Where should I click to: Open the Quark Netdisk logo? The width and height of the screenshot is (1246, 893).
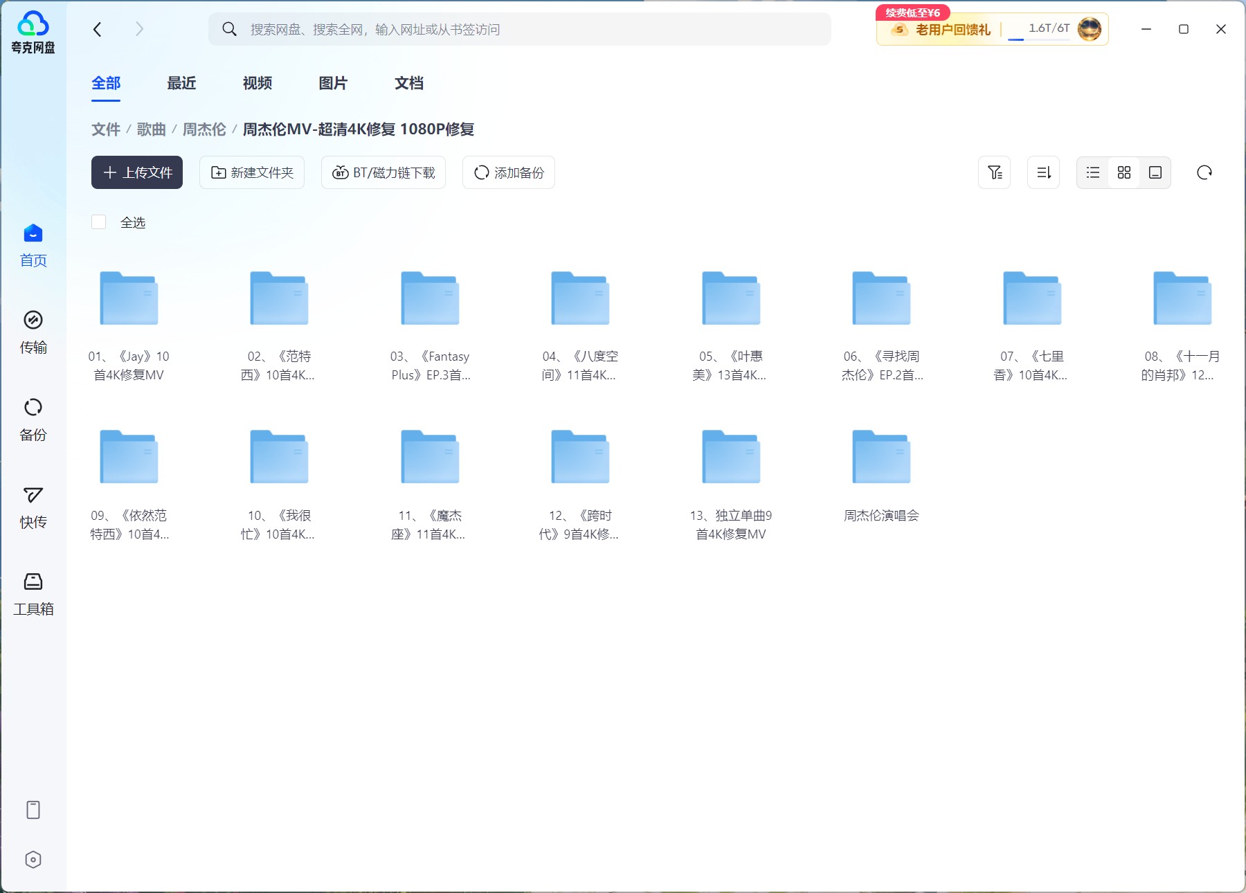33,33
